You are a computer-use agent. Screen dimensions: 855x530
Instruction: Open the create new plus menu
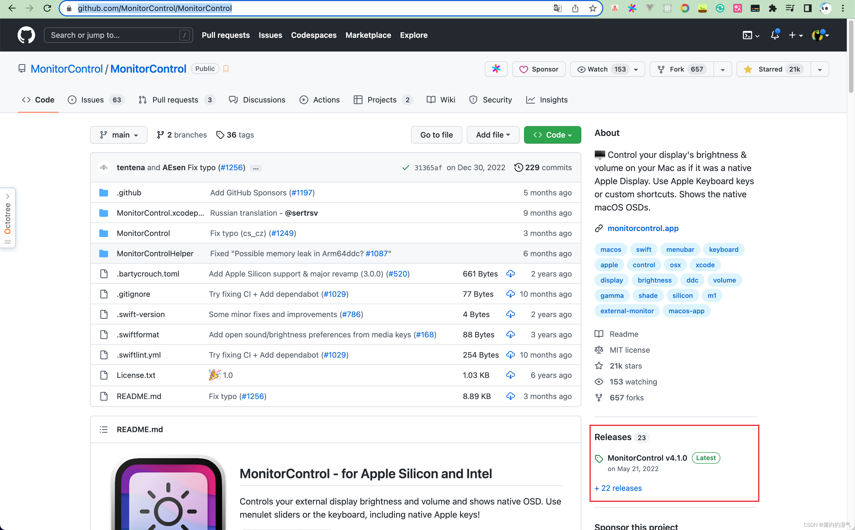click(795, 35)
